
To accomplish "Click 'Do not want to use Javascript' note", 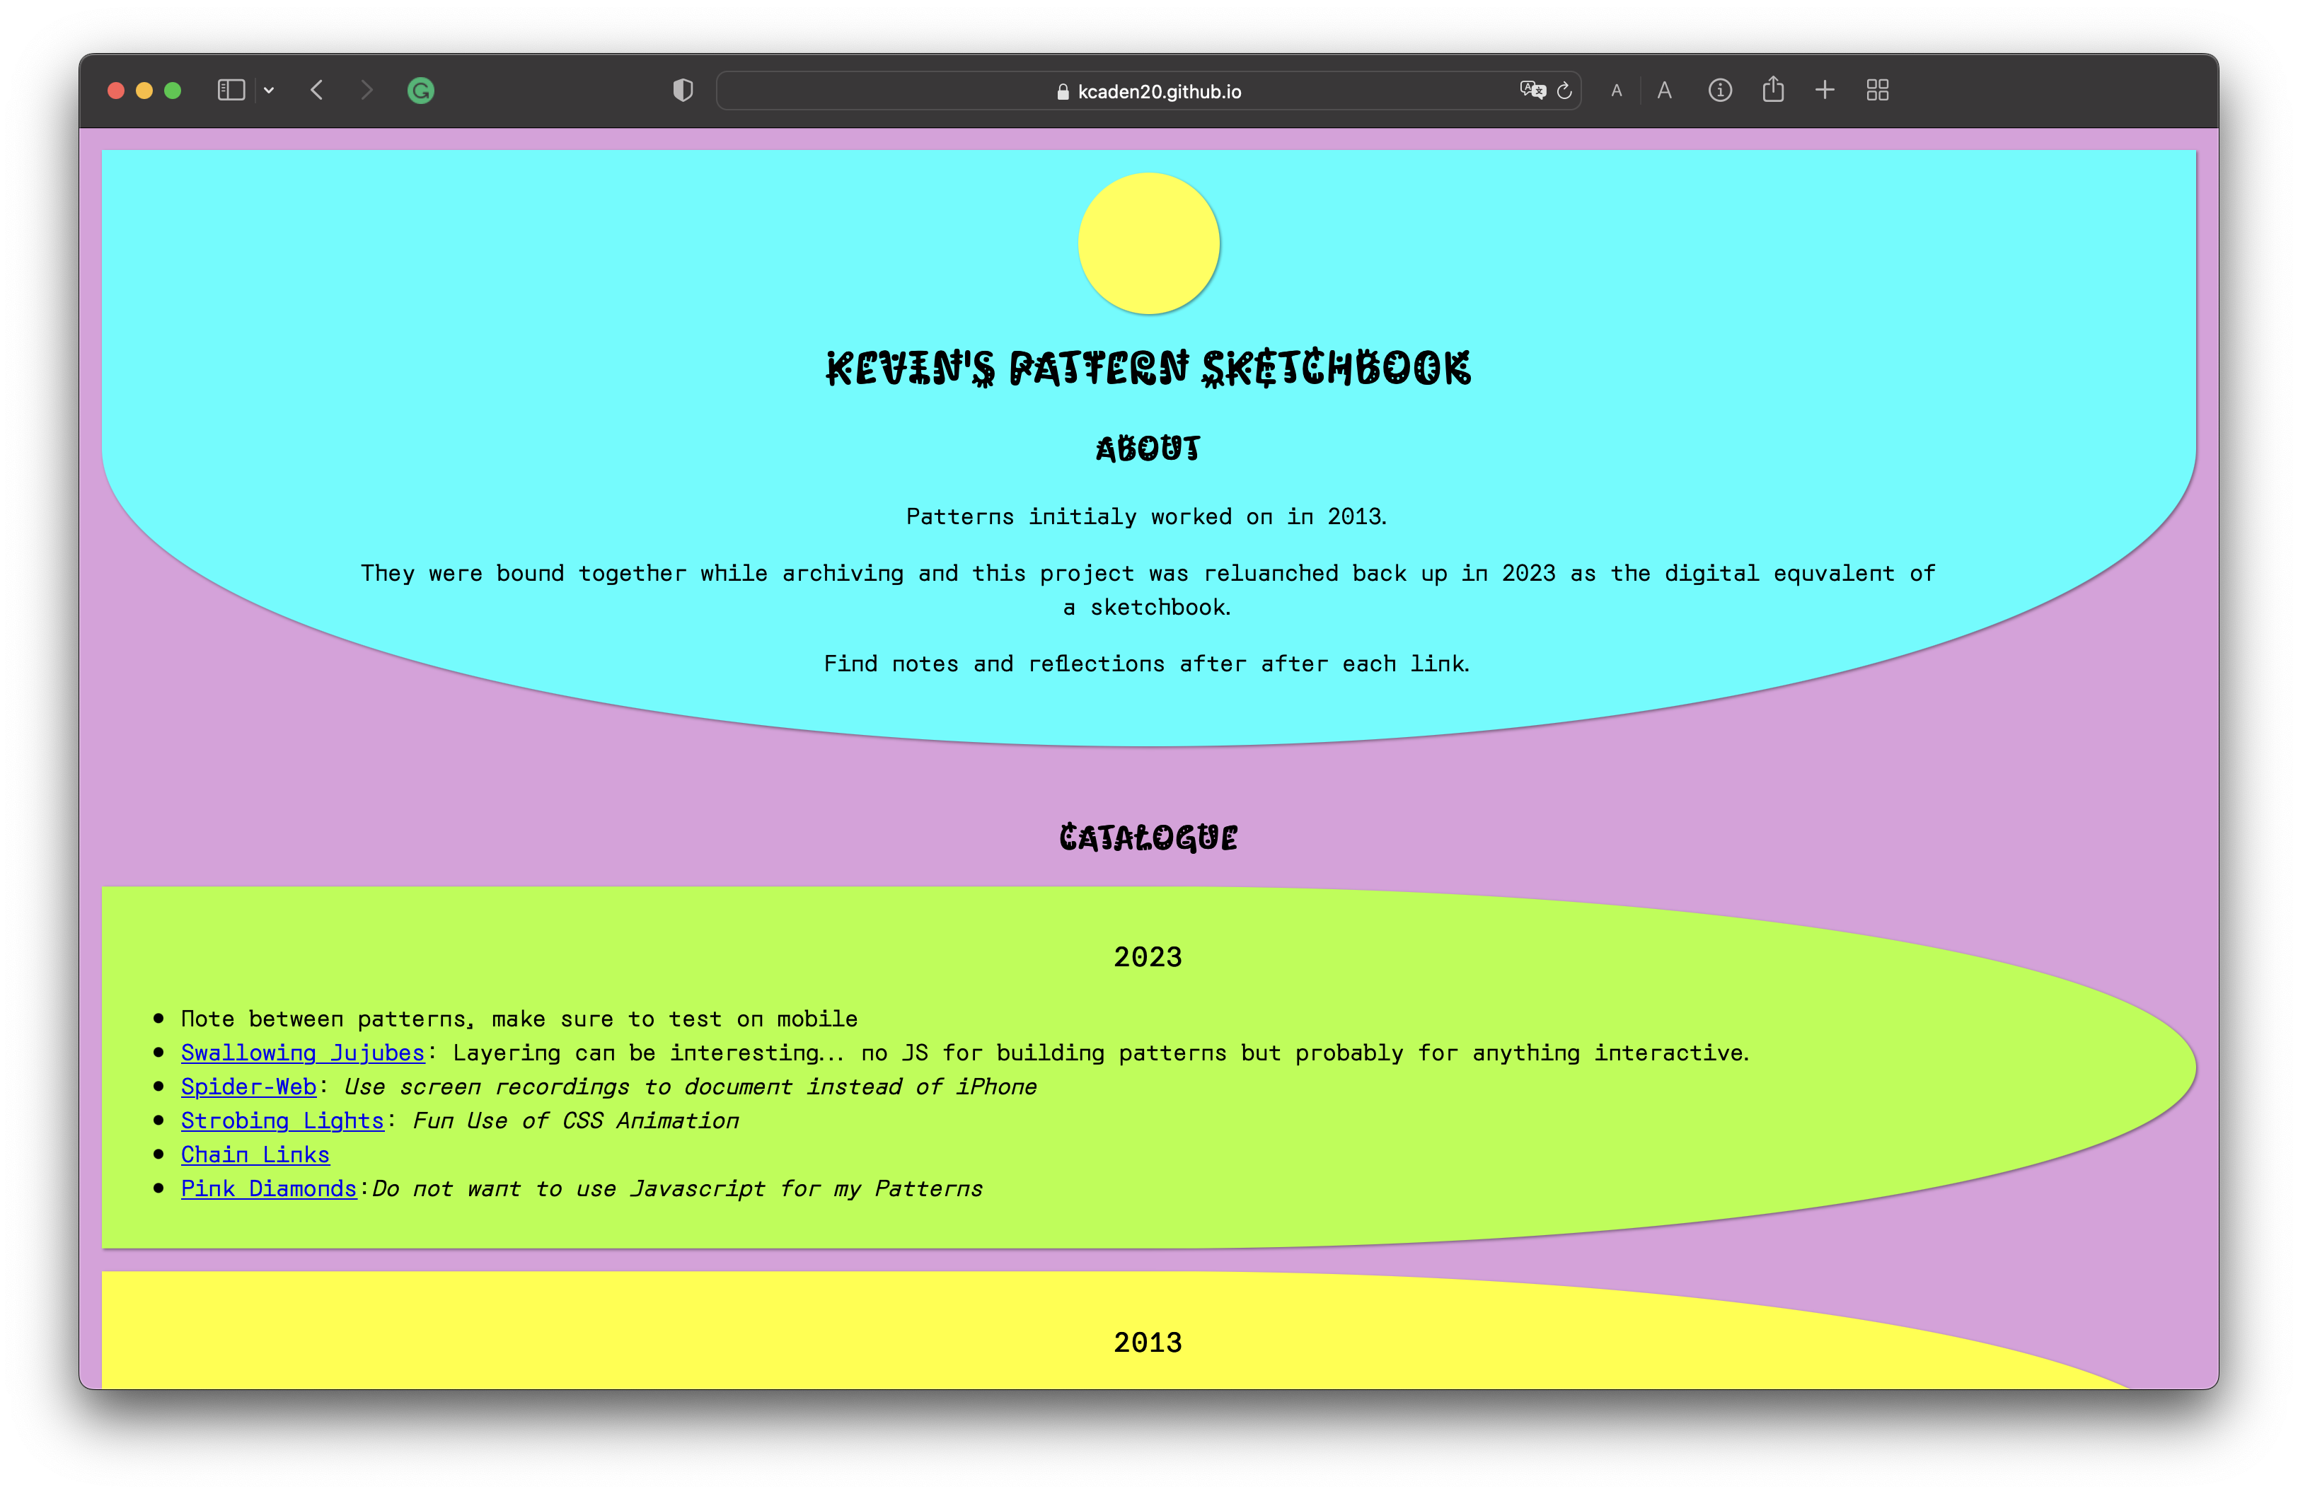I will [x=678, y=1188].
